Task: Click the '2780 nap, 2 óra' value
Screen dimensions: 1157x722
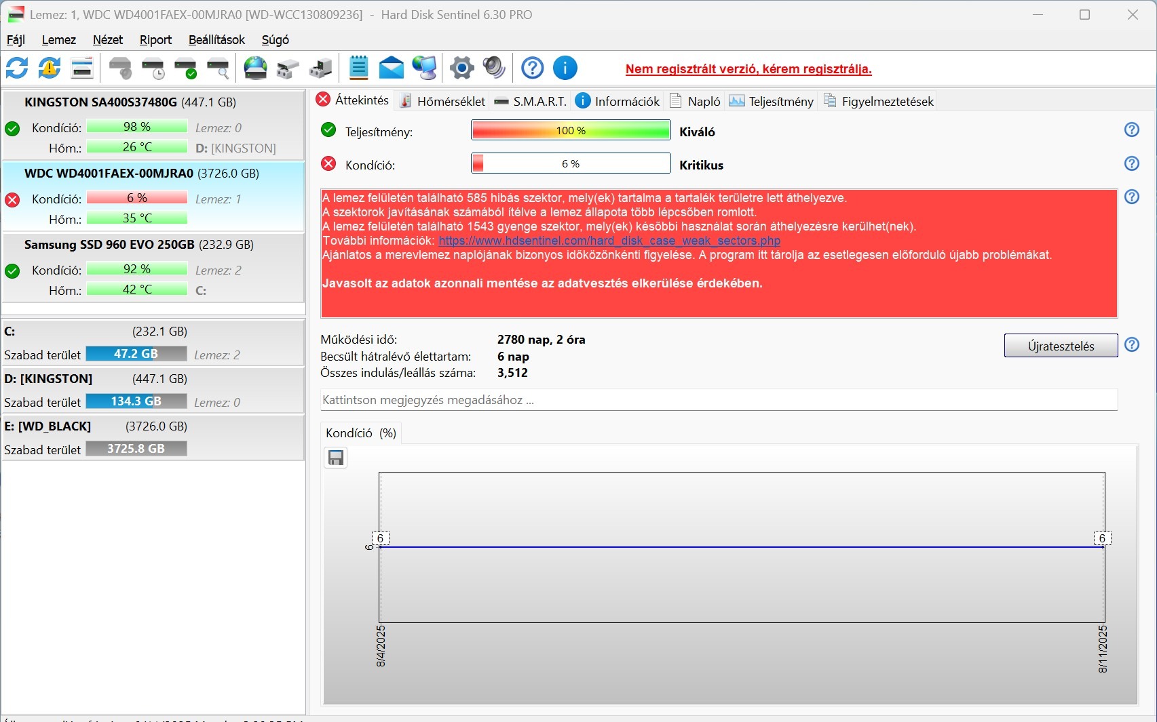Action: (541, 340)
